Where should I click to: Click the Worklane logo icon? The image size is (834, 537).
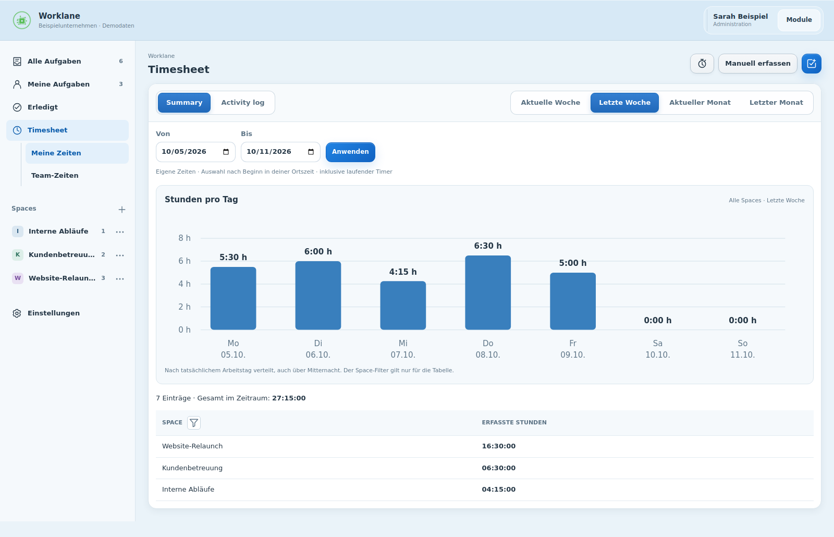(22, 20)
